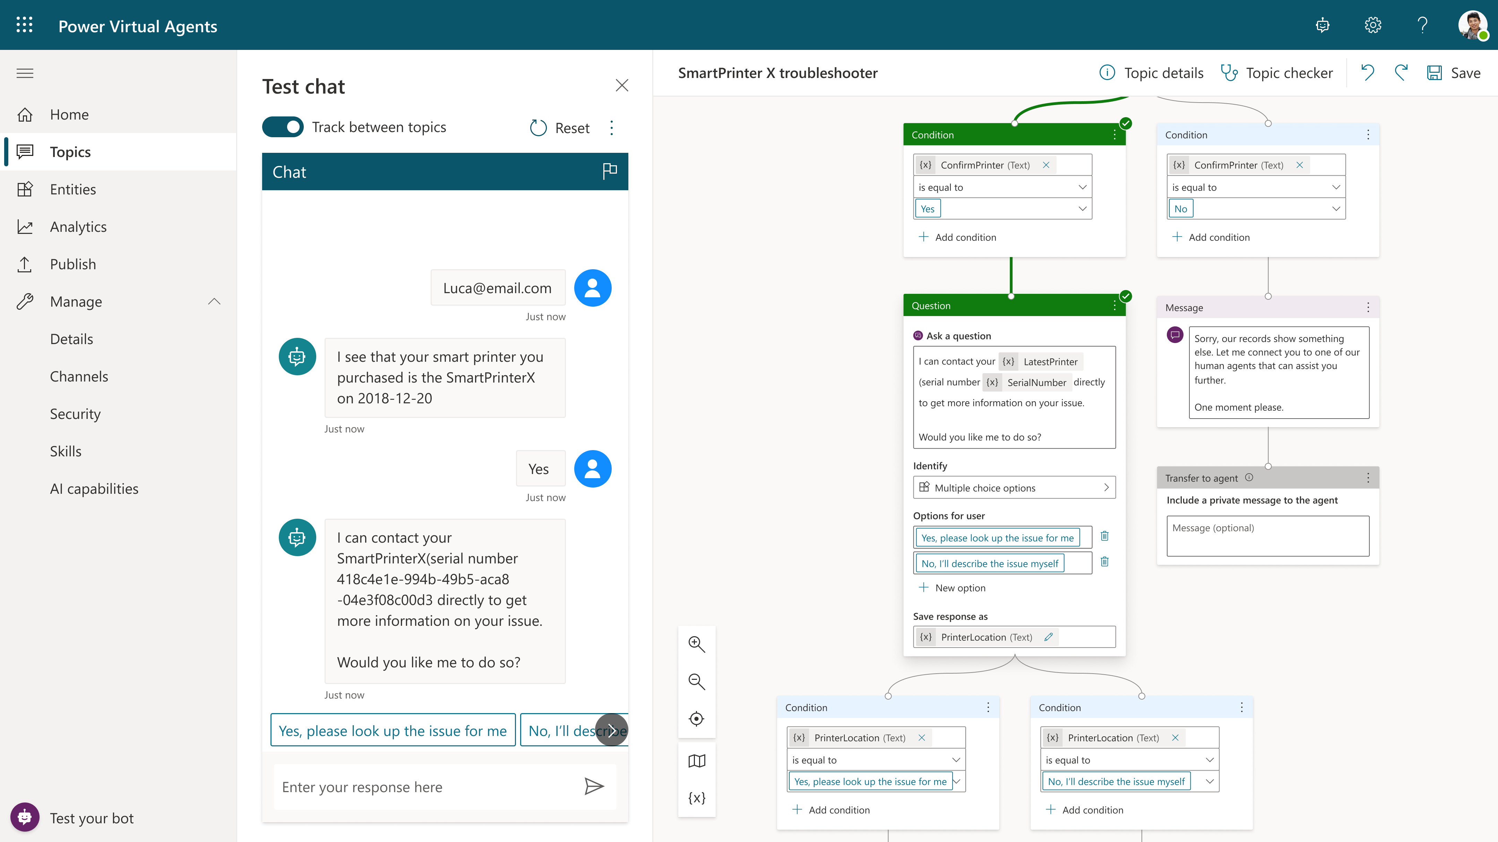This screenshot has width=1498, height=842.
Task: Open Topic checker
Action: tap(1276, 73)
